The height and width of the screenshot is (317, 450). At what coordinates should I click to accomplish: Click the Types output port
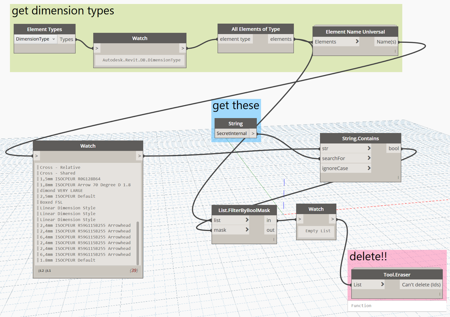pyautogui.click(x=66, y=39)
